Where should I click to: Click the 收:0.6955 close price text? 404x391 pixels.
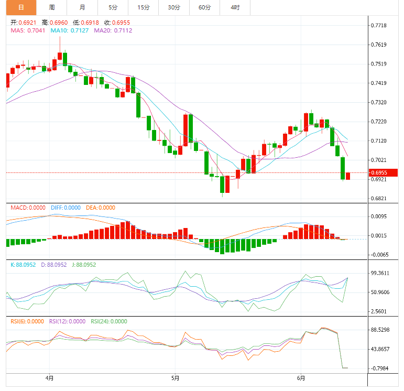pyautogui.click(x=117, y=23)
